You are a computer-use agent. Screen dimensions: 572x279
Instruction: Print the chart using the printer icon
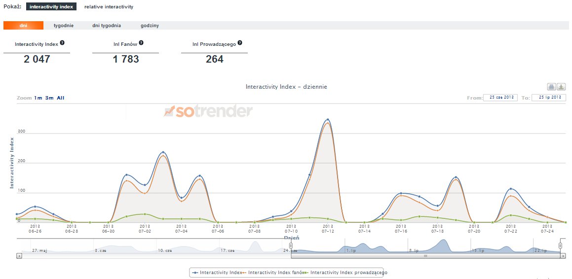(552, 87)
